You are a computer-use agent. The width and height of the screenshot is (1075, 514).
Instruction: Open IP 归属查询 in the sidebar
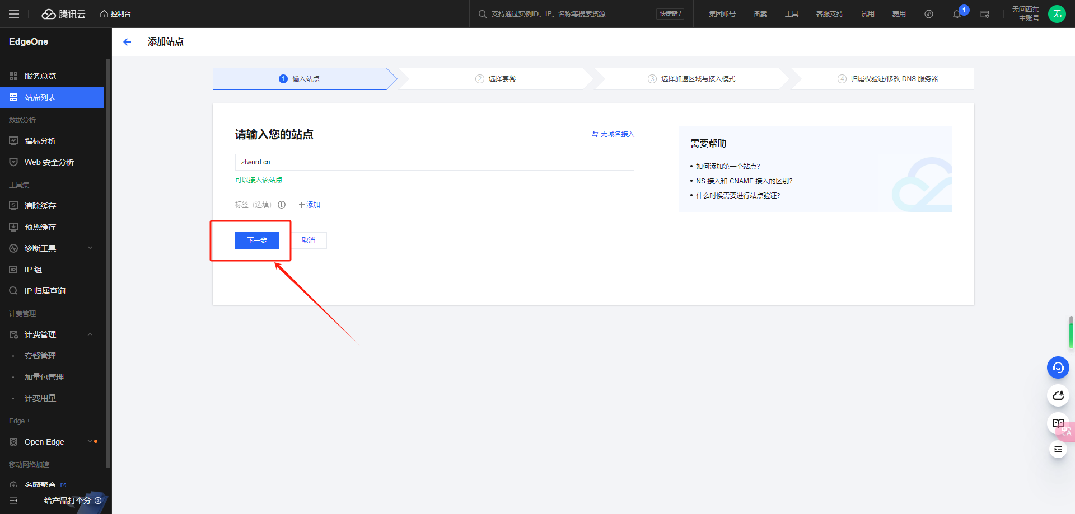(52, 291)
